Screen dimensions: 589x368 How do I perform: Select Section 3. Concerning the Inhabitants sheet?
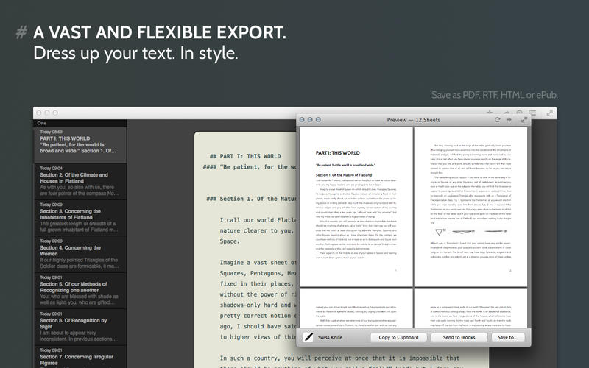(x=80, y=218)
